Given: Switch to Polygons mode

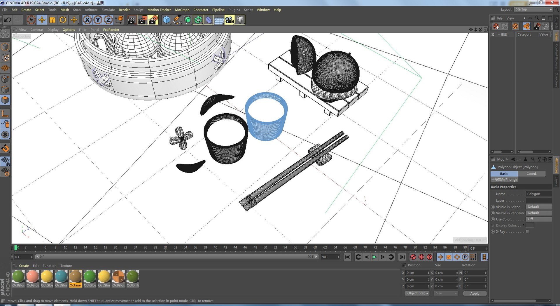Looking at the screenshot, I should [5, 100].
